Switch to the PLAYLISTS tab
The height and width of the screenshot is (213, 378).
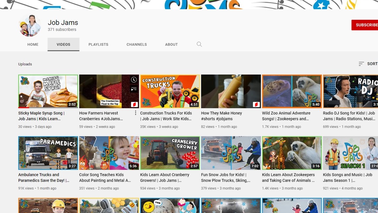(98, 44)
